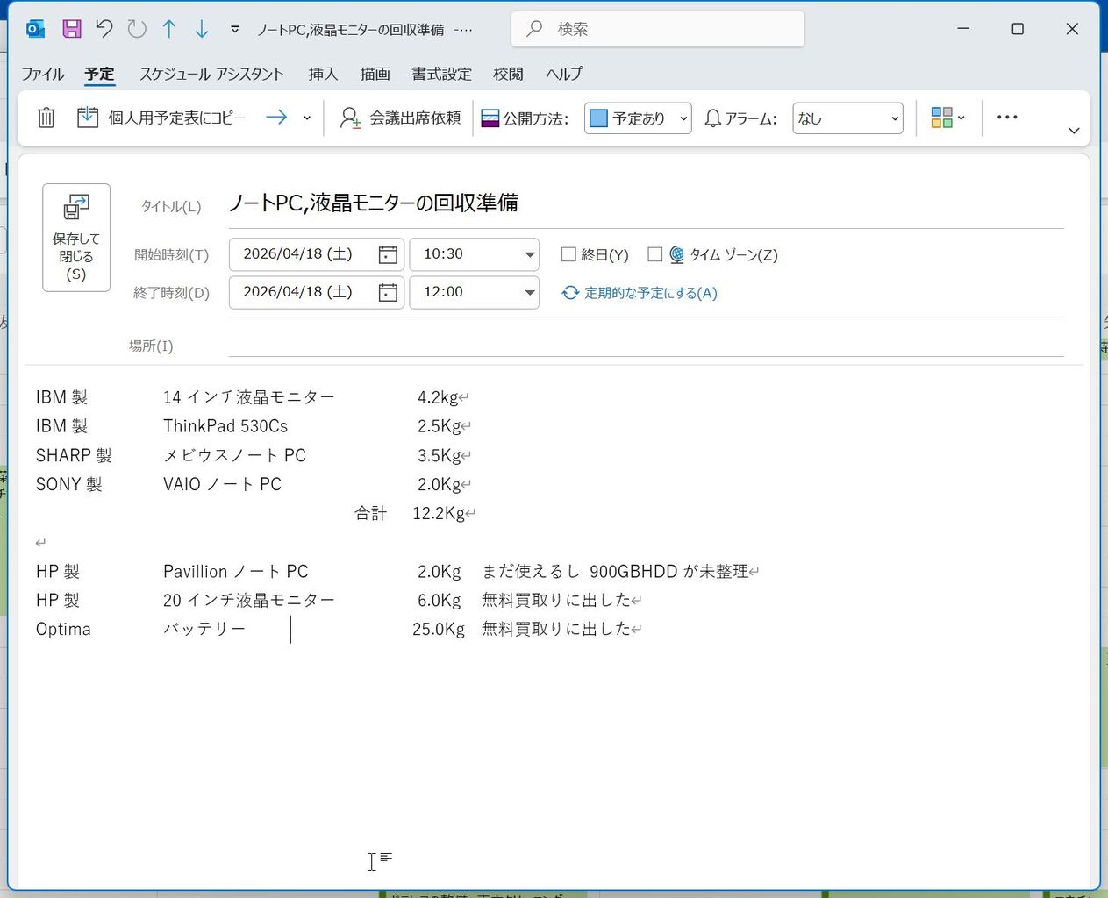Select the 予定 ribbon tab

[100, 74]
